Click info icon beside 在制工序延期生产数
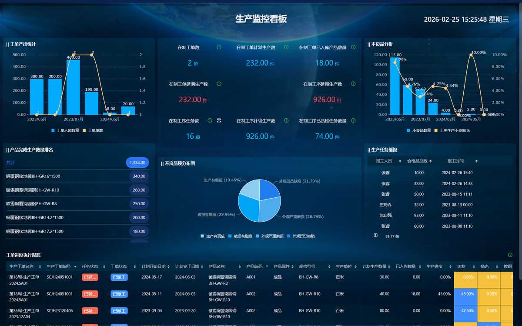The height and width of the screenshot is (326, 522). pos(353,84)
